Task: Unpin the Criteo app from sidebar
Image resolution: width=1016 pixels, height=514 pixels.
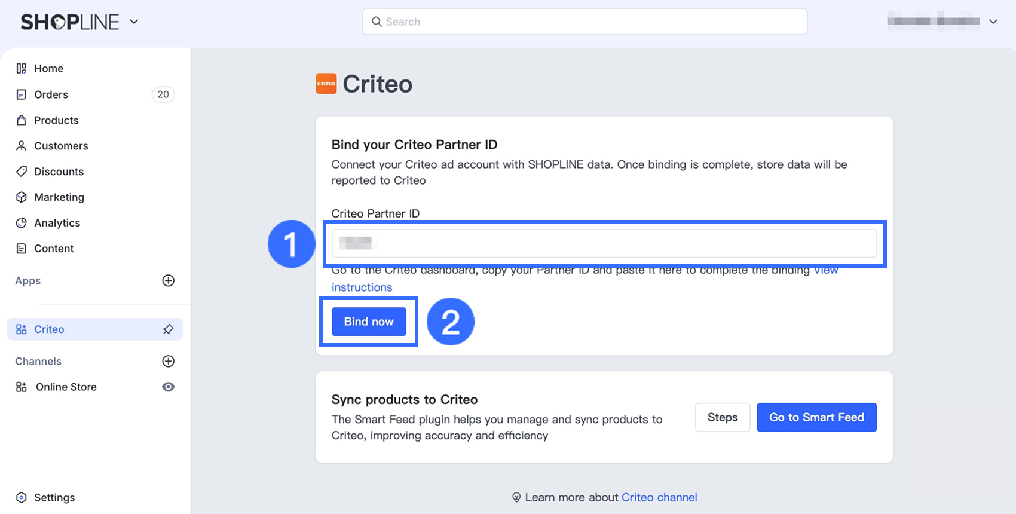Action: point(169,329)
